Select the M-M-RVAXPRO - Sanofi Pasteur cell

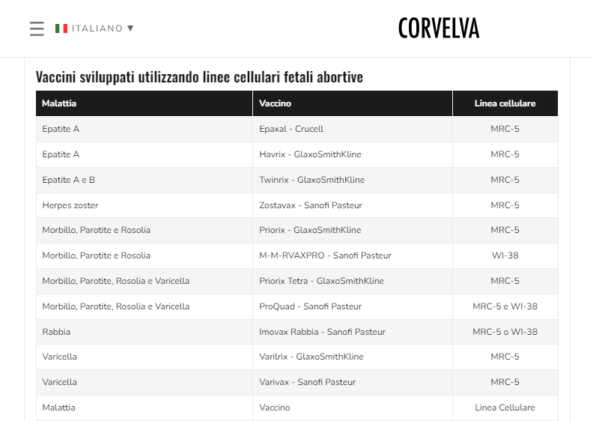point(353,255)
